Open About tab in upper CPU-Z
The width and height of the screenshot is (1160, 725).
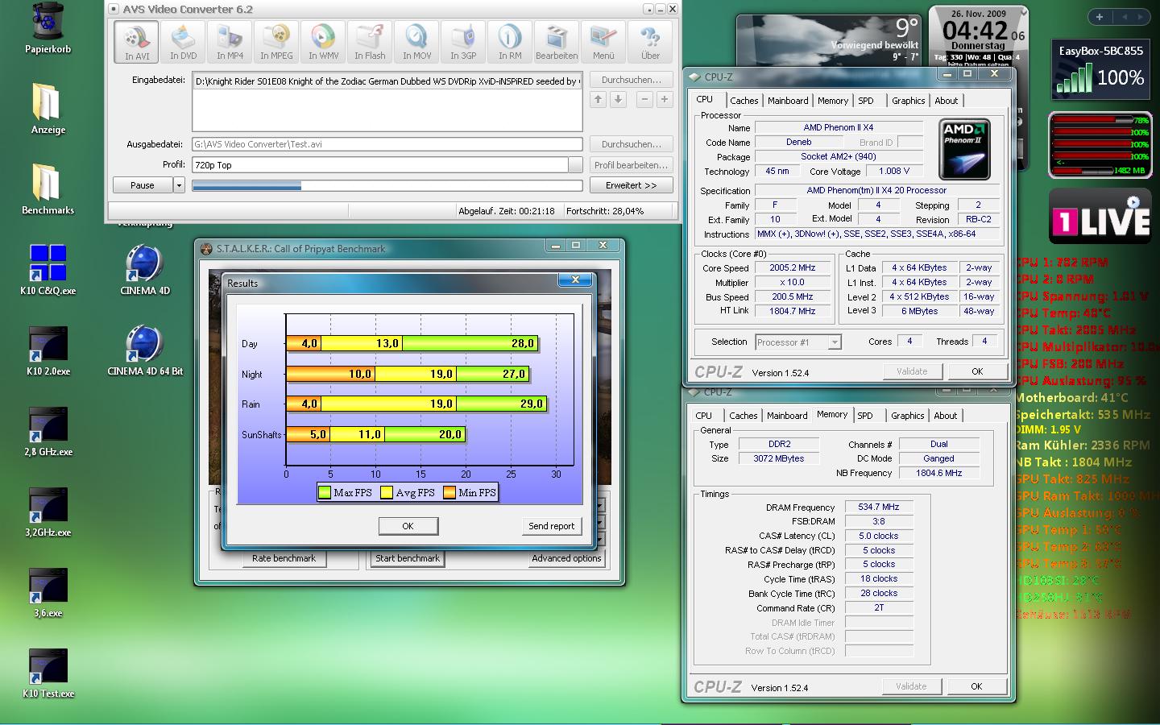tap(947, 101)
